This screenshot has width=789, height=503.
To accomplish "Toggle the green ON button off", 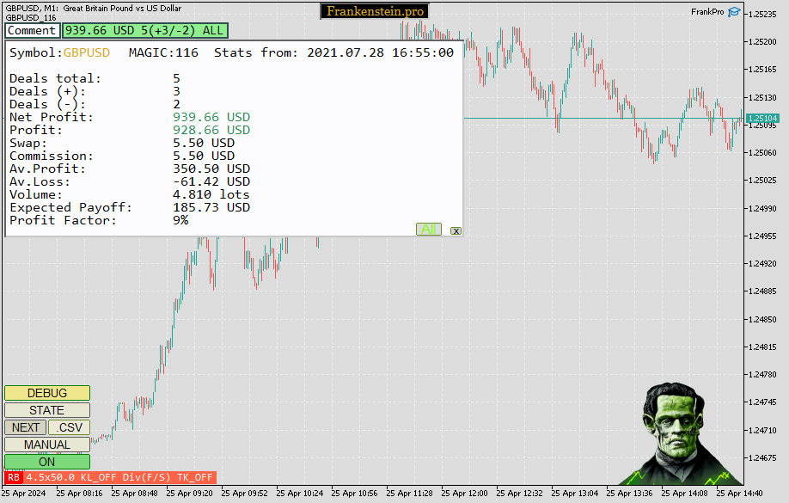I will [47, 462].
